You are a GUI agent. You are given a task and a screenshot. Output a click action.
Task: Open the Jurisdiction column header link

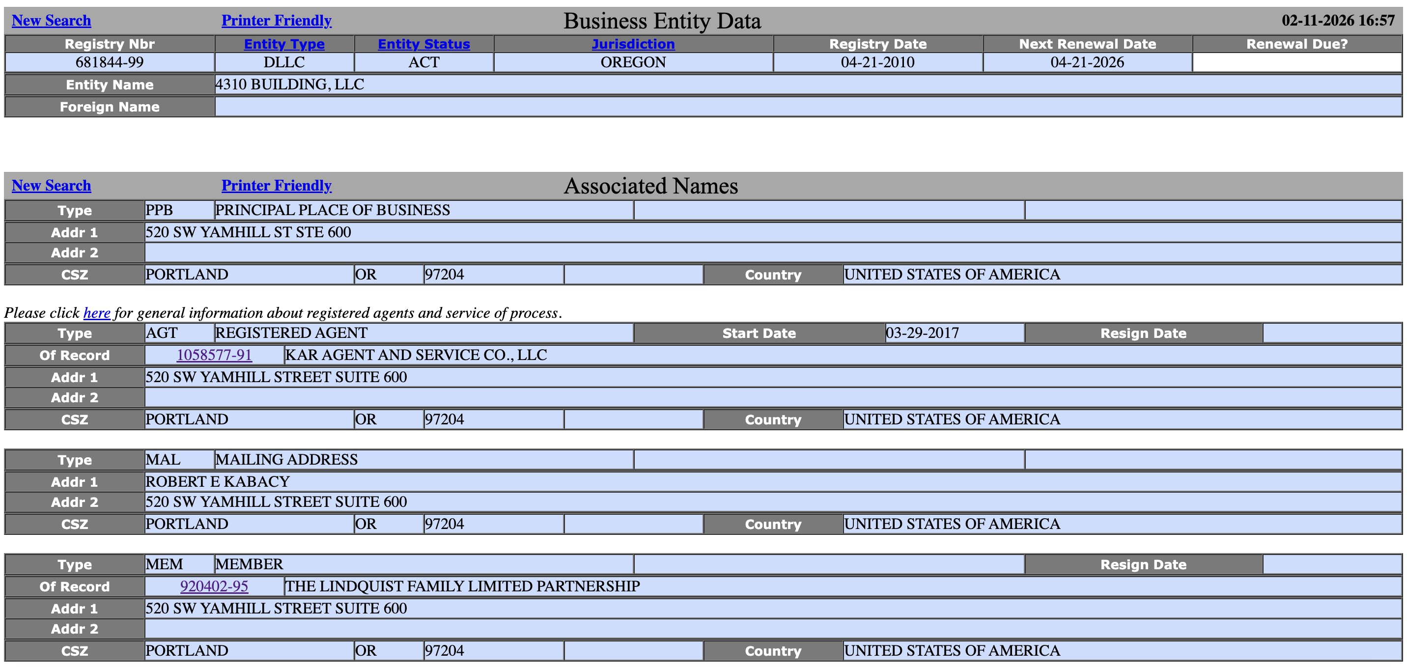(632, 44)
